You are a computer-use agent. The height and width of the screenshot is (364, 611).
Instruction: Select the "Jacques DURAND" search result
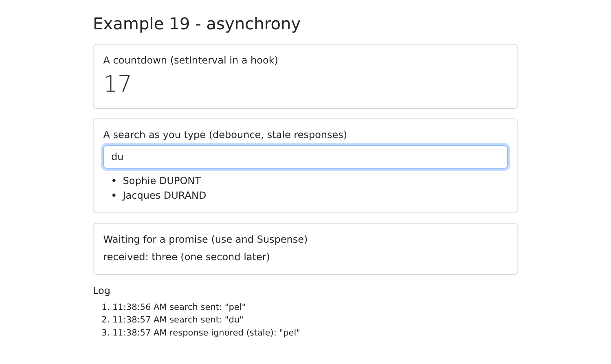(x=164, y=195)
